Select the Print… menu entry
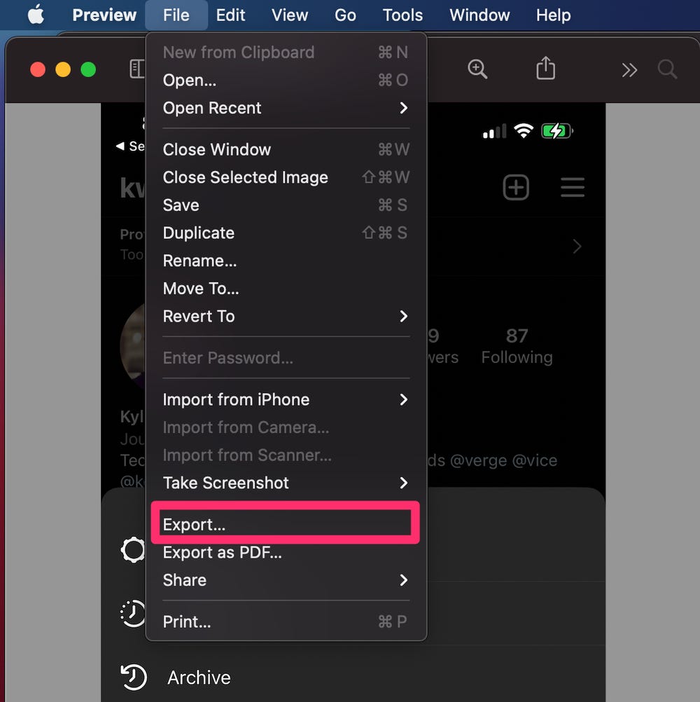Image resolution: width=700 pixels, height=702 pixels. pos(286,622)
